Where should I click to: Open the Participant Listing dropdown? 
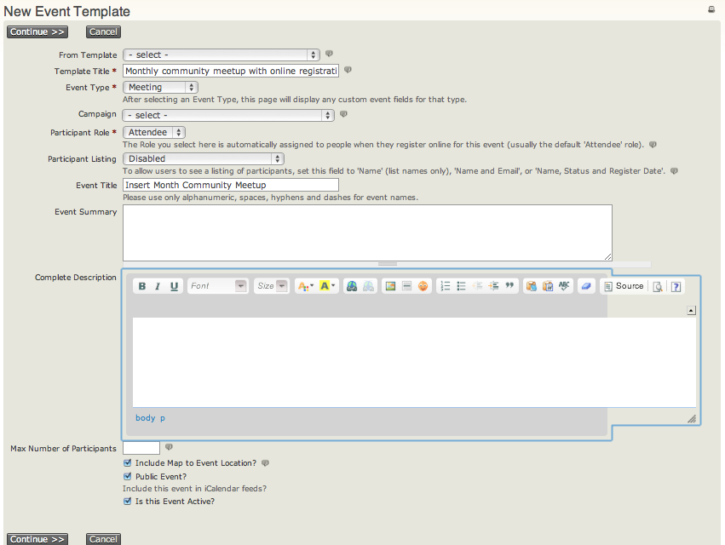click(x=204, y=158)
